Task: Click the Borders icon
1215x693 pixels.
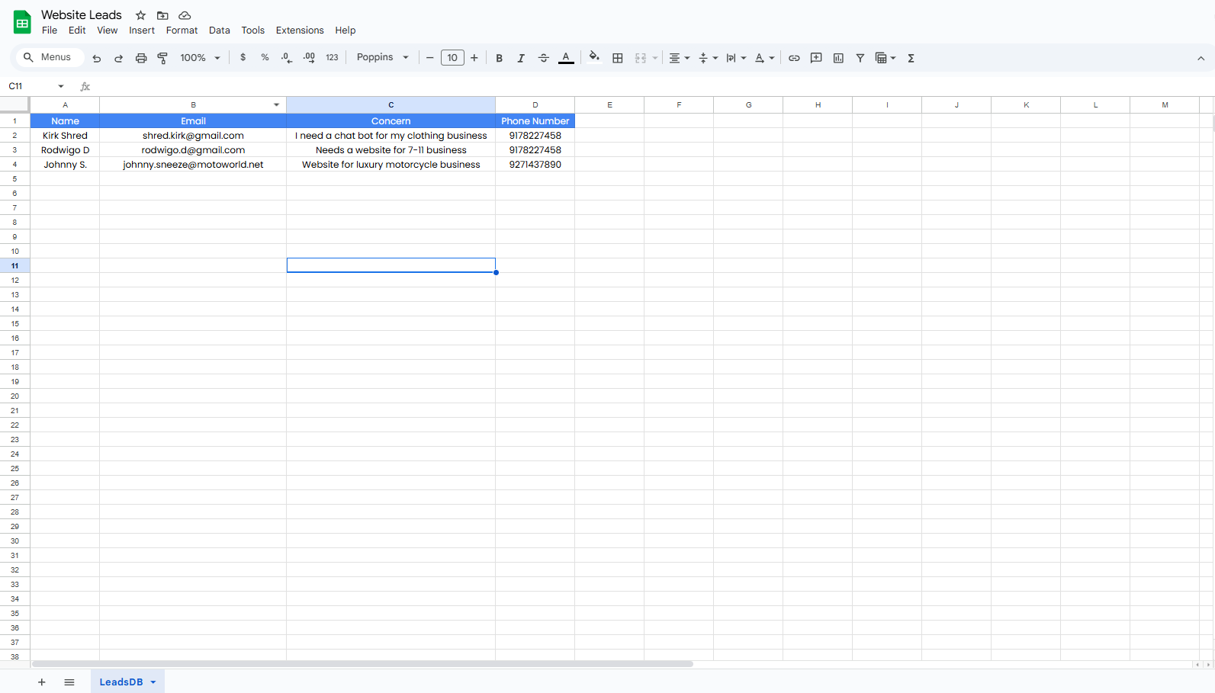Action: pos(618,58)
